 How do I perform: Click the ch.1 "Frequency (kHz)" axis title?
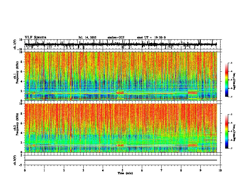(x=17, y=73)
